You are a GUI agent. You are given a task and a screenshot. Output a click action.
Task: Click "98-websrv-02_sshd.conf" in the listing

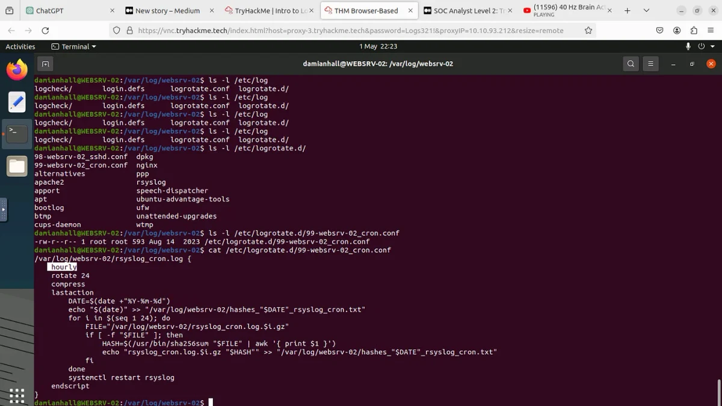tap(81, 156)
